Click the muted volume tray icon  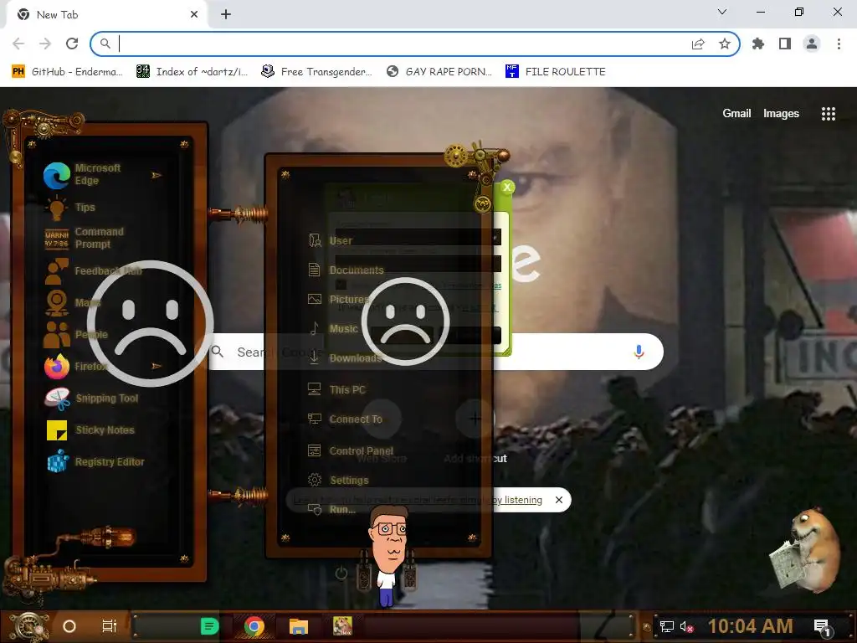[686, 626]
